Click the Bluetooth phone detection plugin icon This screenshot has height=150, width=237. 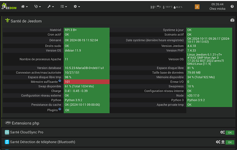(7, 142)
